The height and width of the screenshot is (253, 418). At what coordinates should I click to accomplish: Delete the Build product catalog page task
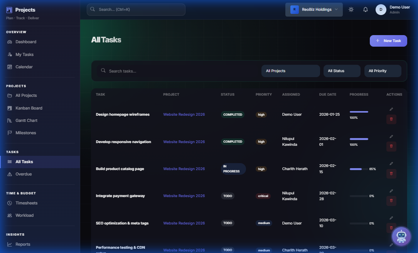(391, 174)
